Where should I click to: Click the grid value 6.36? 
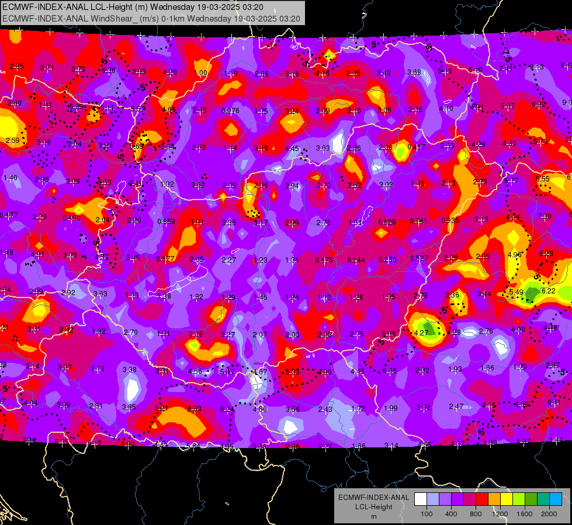[x=109, y=70]
